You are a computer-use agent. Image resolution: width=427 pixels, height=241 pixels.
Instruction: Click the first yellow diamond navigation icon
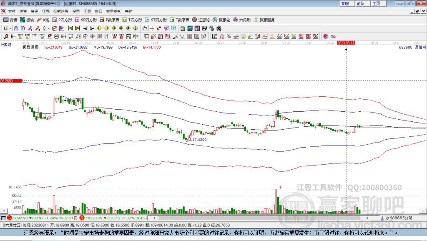(x=99, y=28)
